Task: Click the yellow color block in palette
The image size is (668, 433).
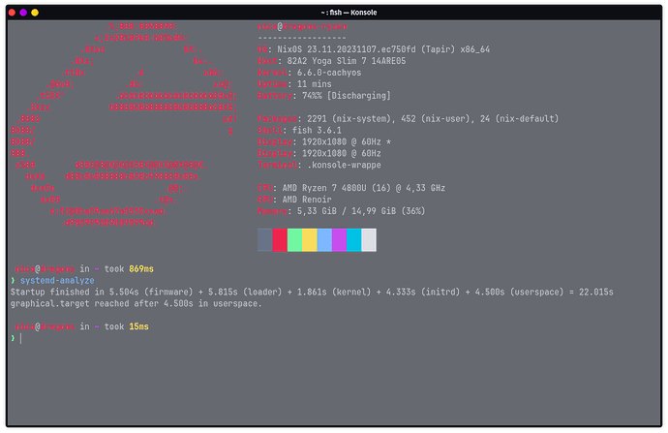Action: point(309,240)
